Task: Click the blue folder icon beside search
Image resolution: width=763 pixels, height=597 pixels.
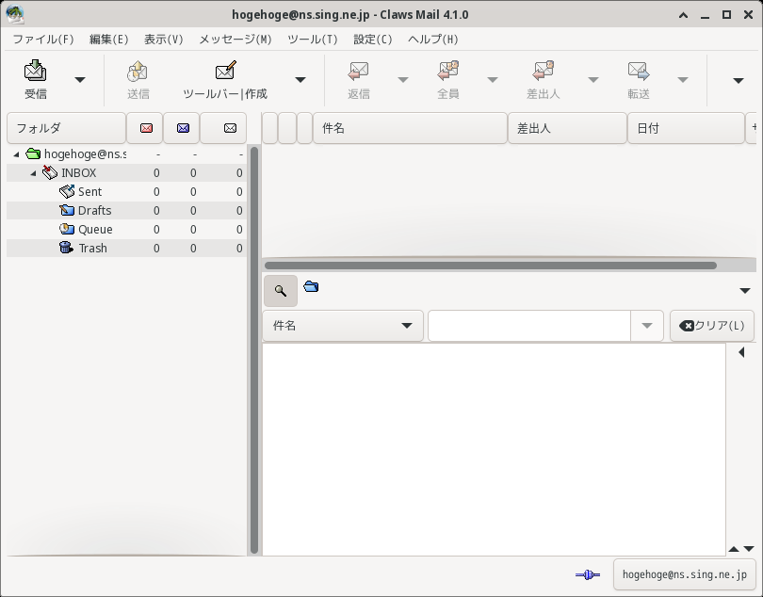Action: [x=311, y=286]
